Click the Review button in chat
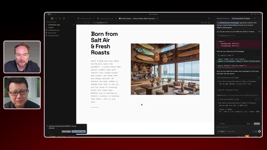 pos(257,124)
